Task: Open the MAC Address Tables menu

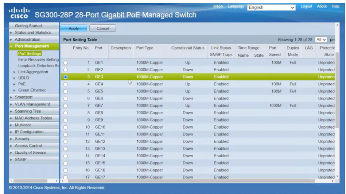Action: pyautogui.click(x=33, y=118)
